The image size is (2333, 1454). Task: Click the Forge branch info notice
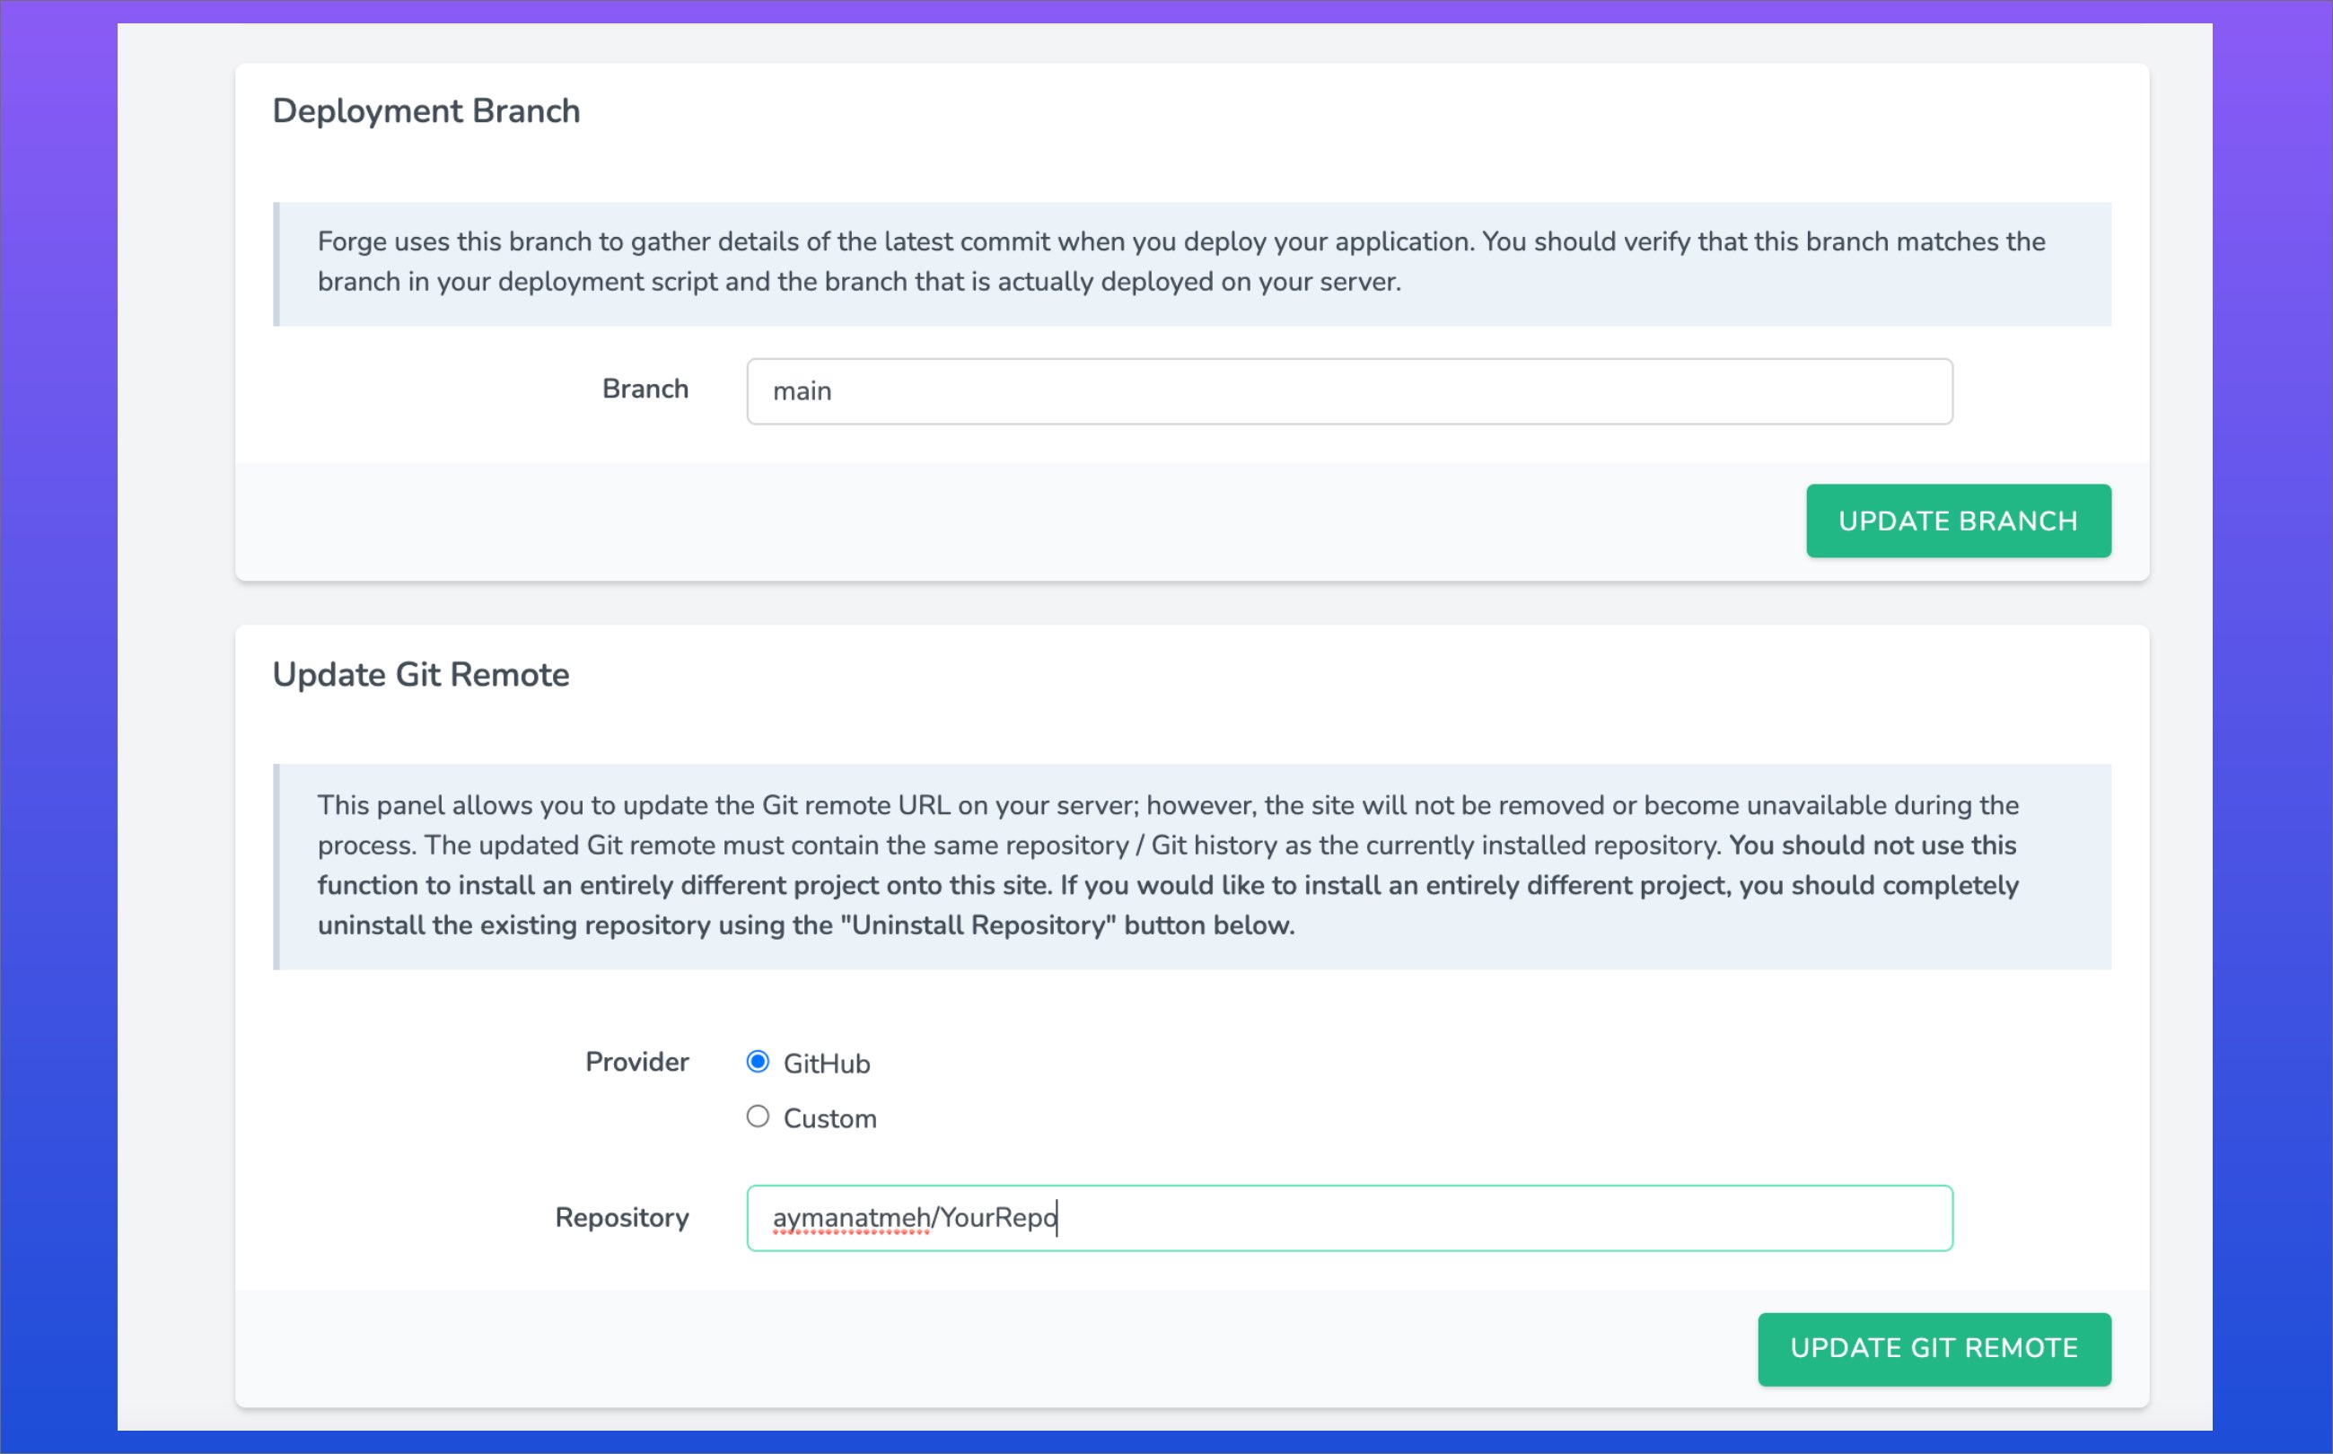(x=1190, y=261)
